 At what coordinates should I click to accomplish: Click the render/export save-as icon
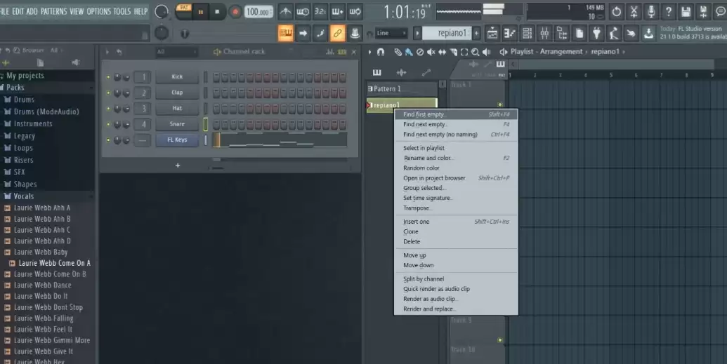[703, 12]
